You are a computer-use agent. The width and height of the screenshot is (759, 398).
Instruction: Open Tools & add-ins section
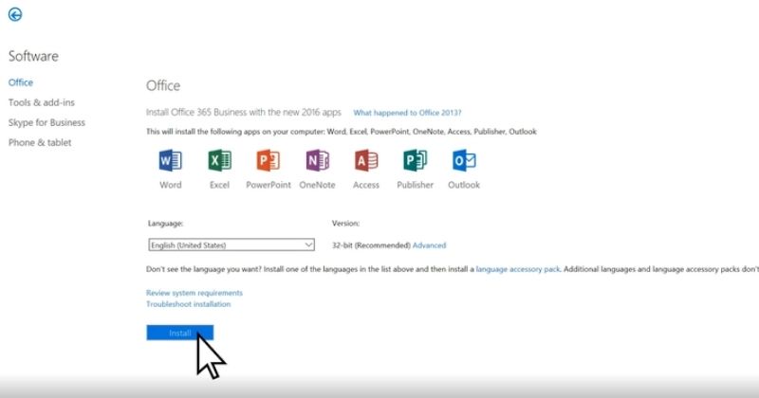(42, 102)
